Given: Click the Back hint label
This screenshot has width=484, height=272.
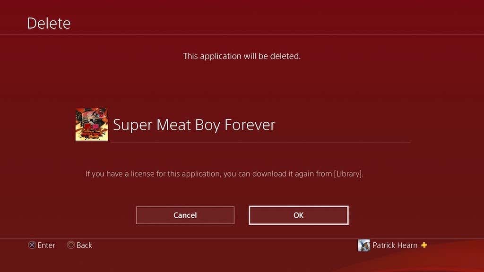Looking at the screenshot, I should pos(84,245).
